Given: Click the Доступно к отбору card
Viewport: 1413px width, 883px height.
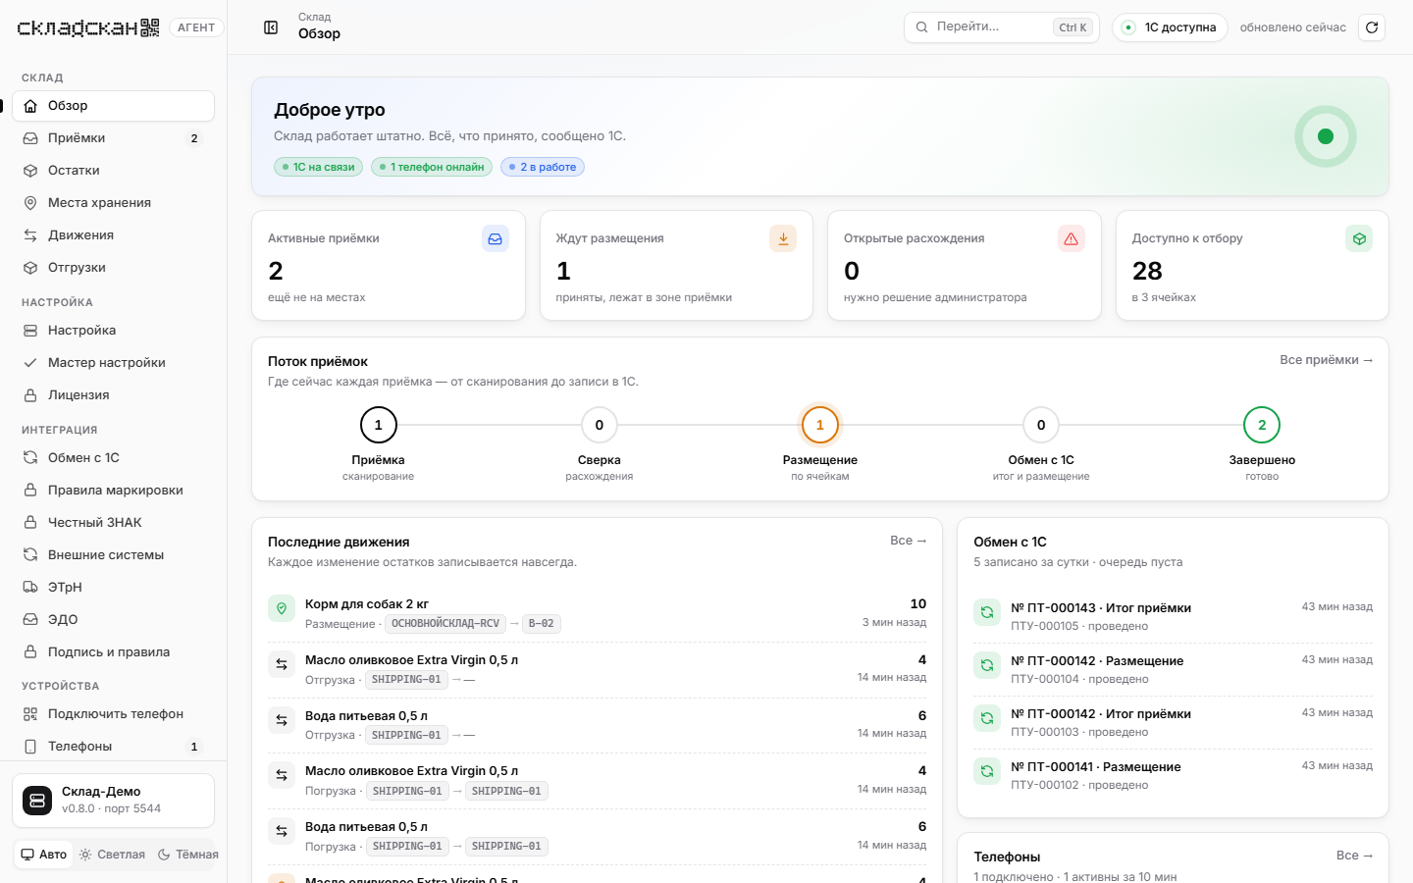Looking at the screenshot, I should point(1252,266).
